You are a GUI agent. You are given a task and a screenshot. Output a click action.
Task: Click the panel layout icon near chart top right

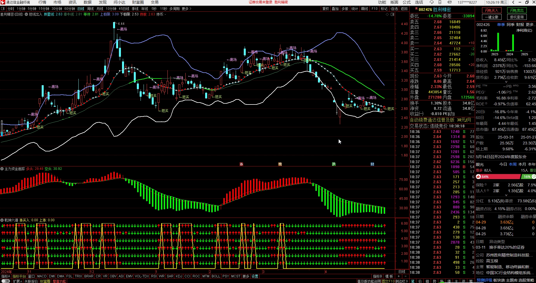(392, 14)
